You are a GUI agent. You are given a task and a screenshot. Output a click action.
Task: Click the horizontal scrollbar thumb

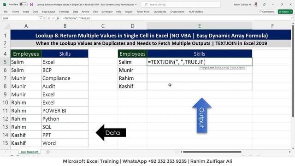coord(212,152)
